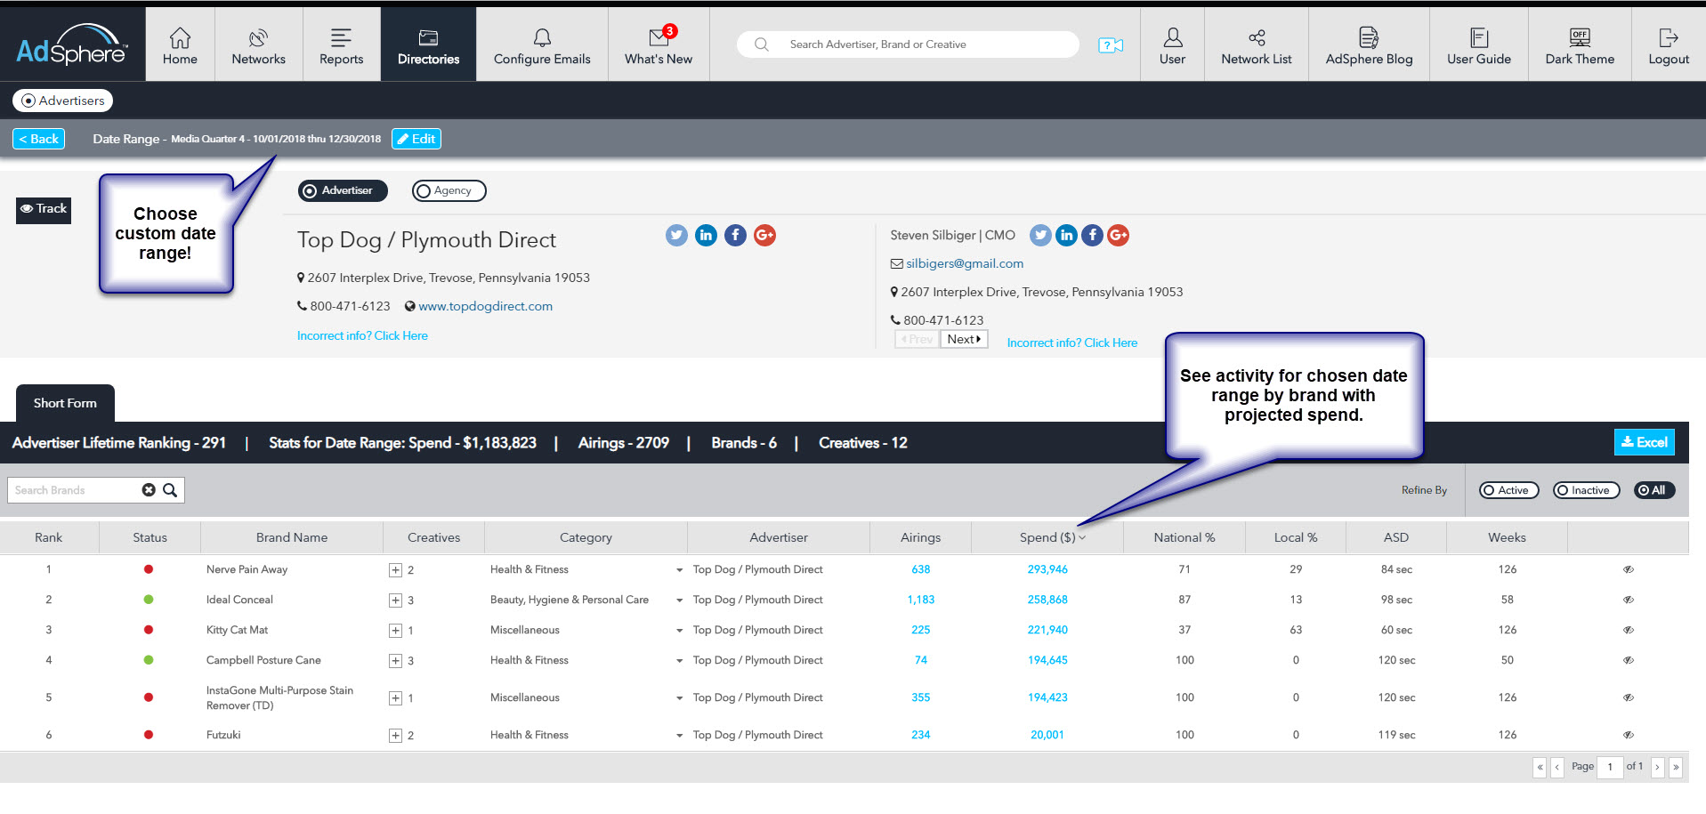Screen dimensions: 1706x814
Task: Open the AdSphere Blog icon
Action: tap(1369, 37)
